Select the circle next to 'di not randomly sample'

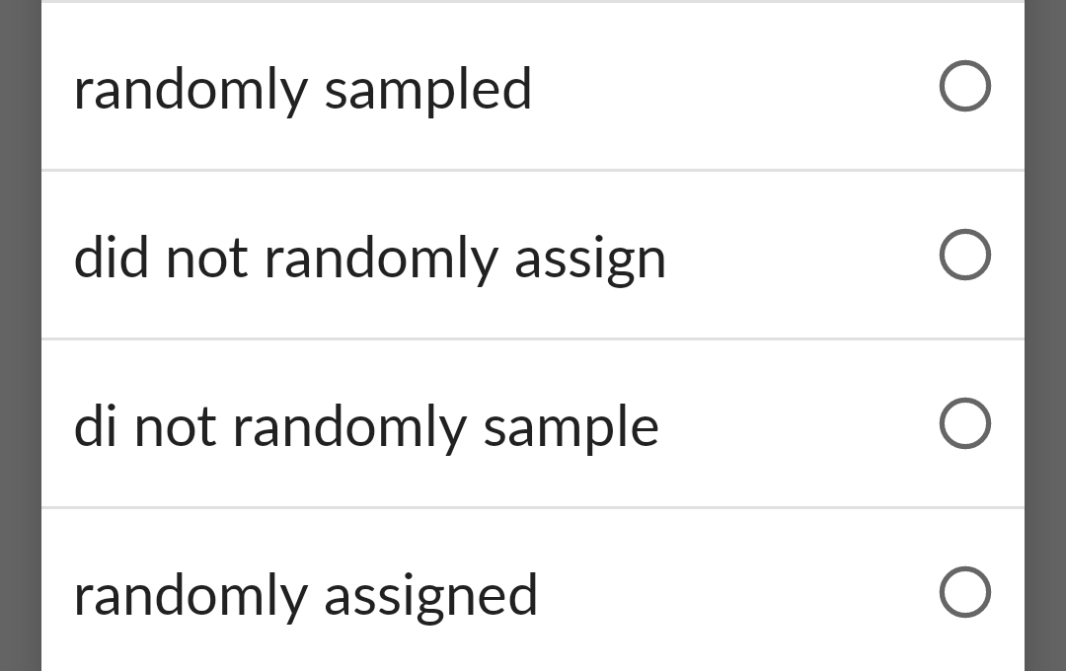[964, 423]
